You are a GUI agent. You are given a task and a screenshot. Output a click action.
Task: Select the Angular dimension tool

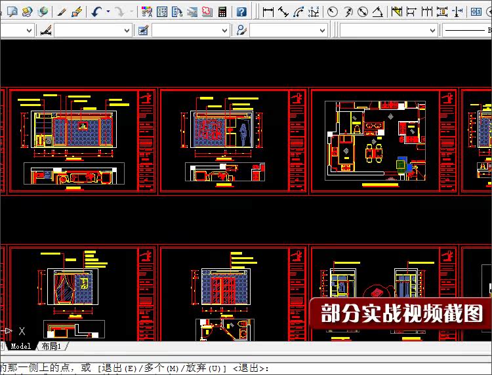pos(378,12)
